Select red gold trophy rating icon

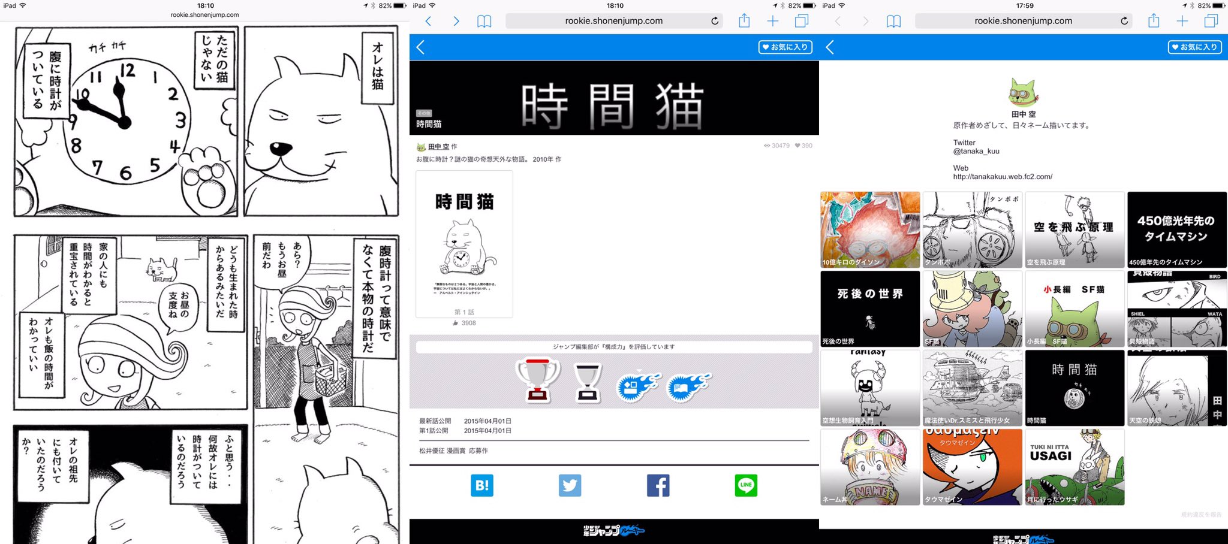[538, 379]
